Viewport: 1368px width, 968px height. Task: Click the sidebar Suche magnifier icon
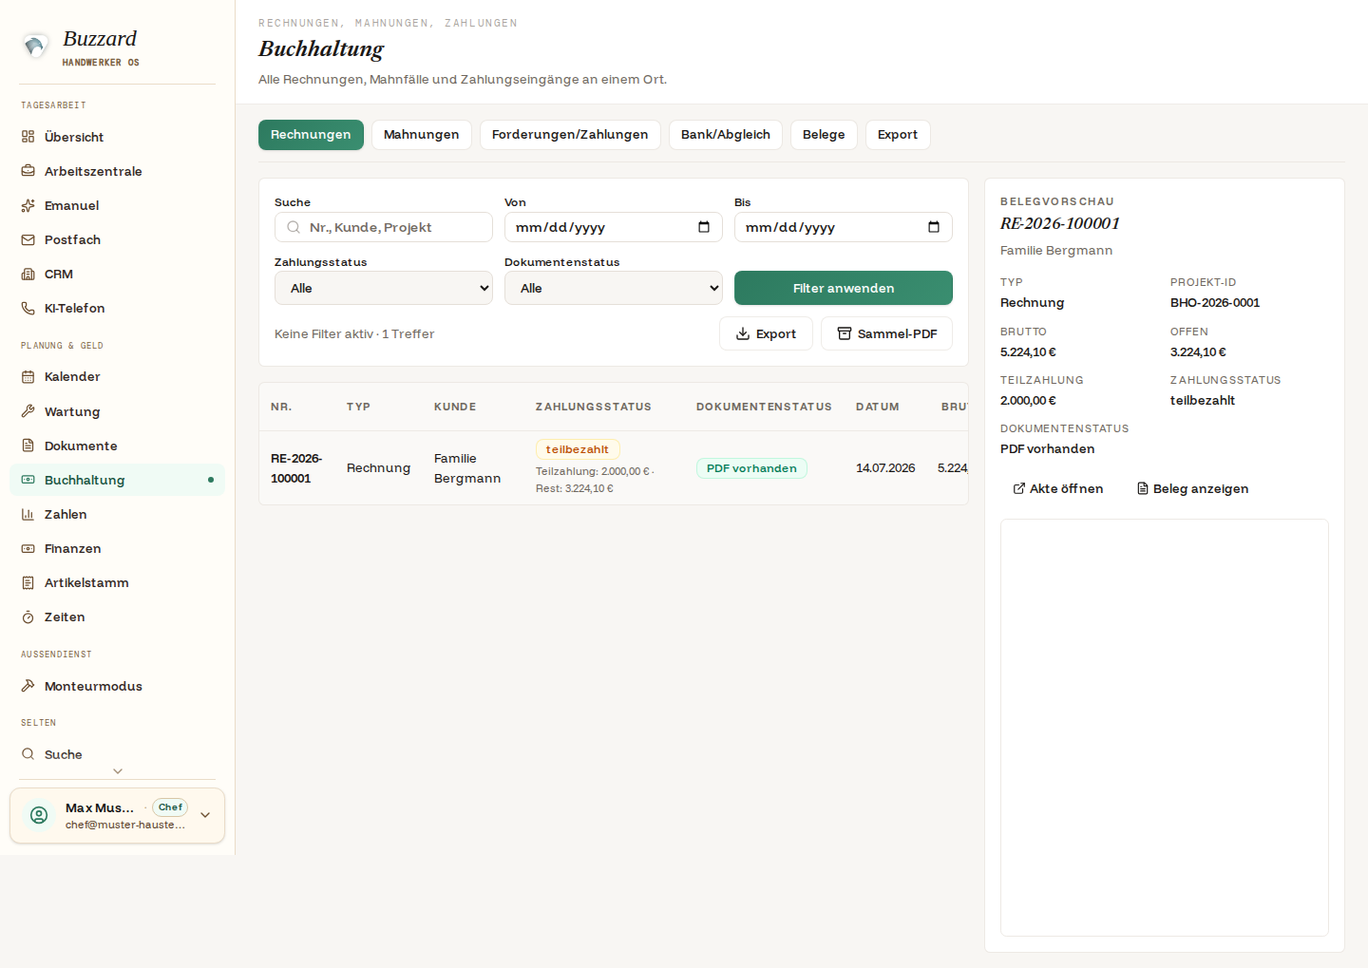pos(28,754)
